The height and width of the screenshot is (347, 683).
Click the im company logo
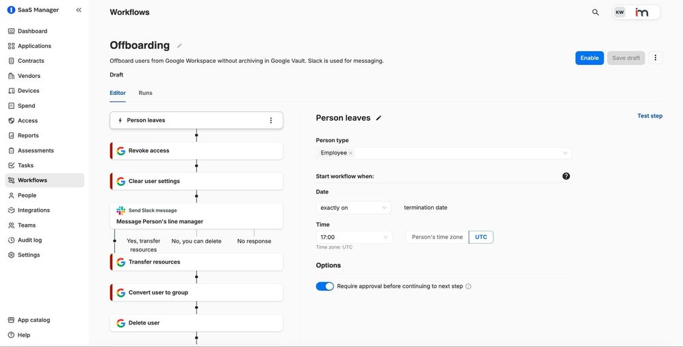pos(642,12)
